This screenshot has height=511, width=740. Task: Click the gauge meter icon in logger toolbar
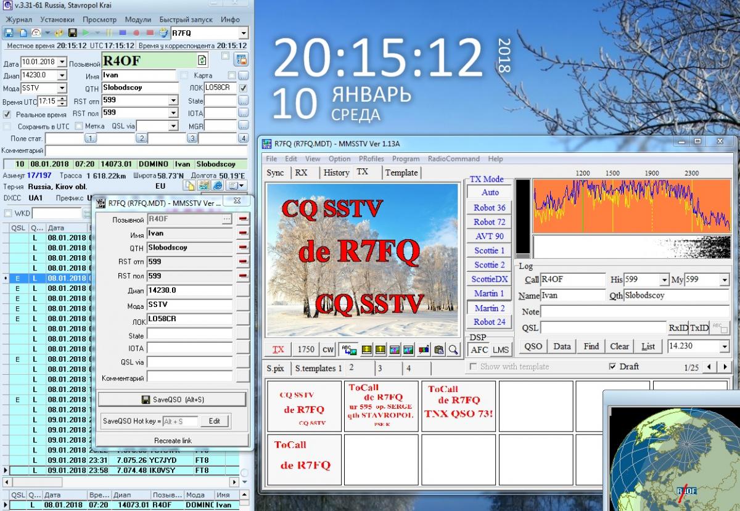point(35,33)
